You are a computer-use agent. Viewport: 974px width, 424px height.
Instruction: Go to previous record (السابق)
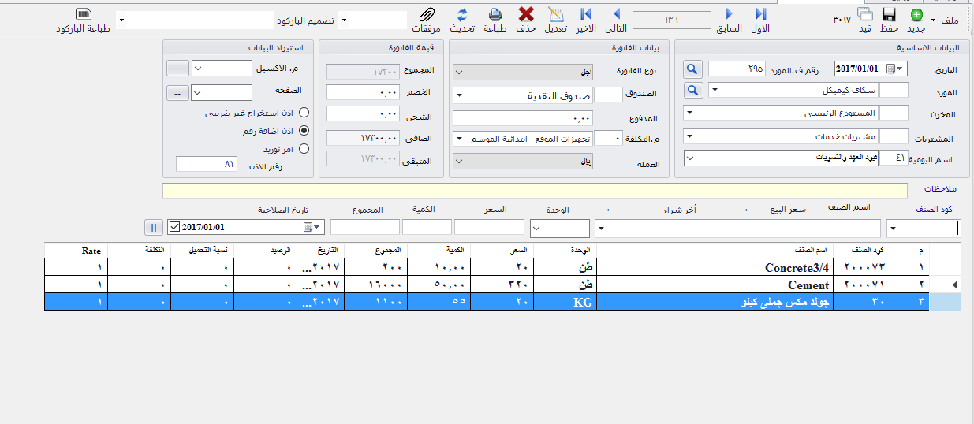(730, 14)
